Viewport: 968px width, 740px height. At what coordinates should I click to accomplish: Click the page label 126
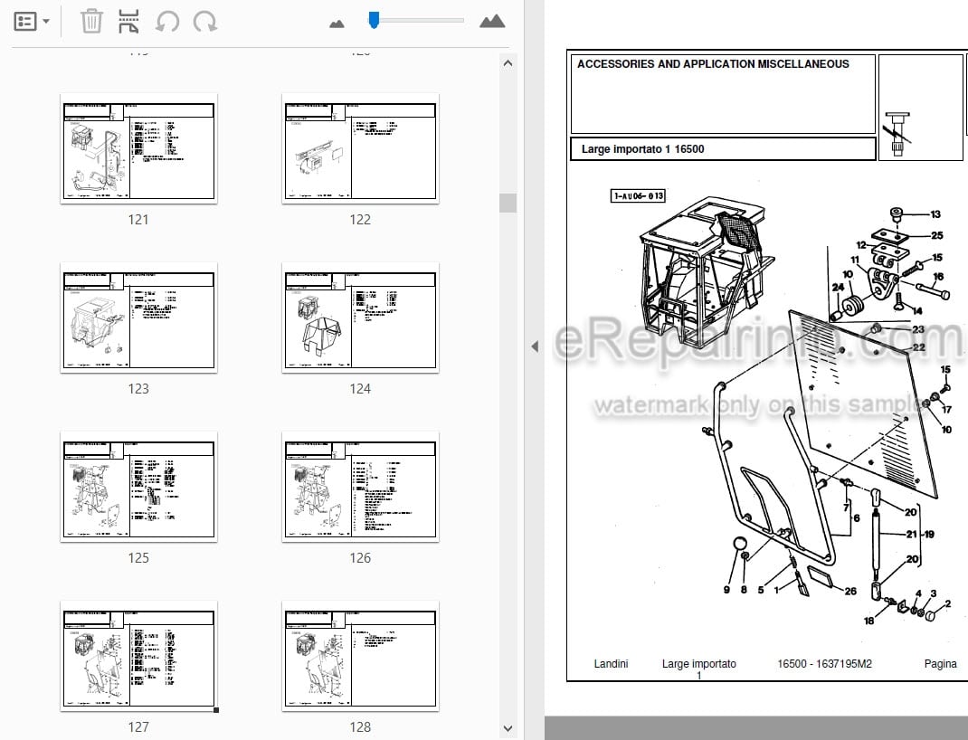[360, 558]
